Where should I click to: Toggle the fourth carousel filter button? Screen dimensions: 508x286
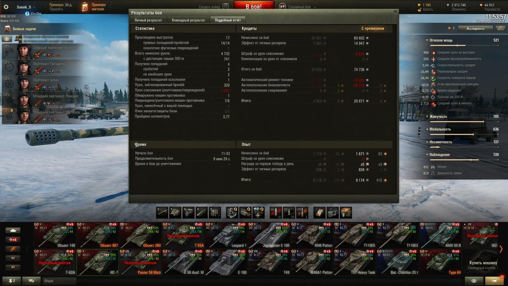pos(13,258)
